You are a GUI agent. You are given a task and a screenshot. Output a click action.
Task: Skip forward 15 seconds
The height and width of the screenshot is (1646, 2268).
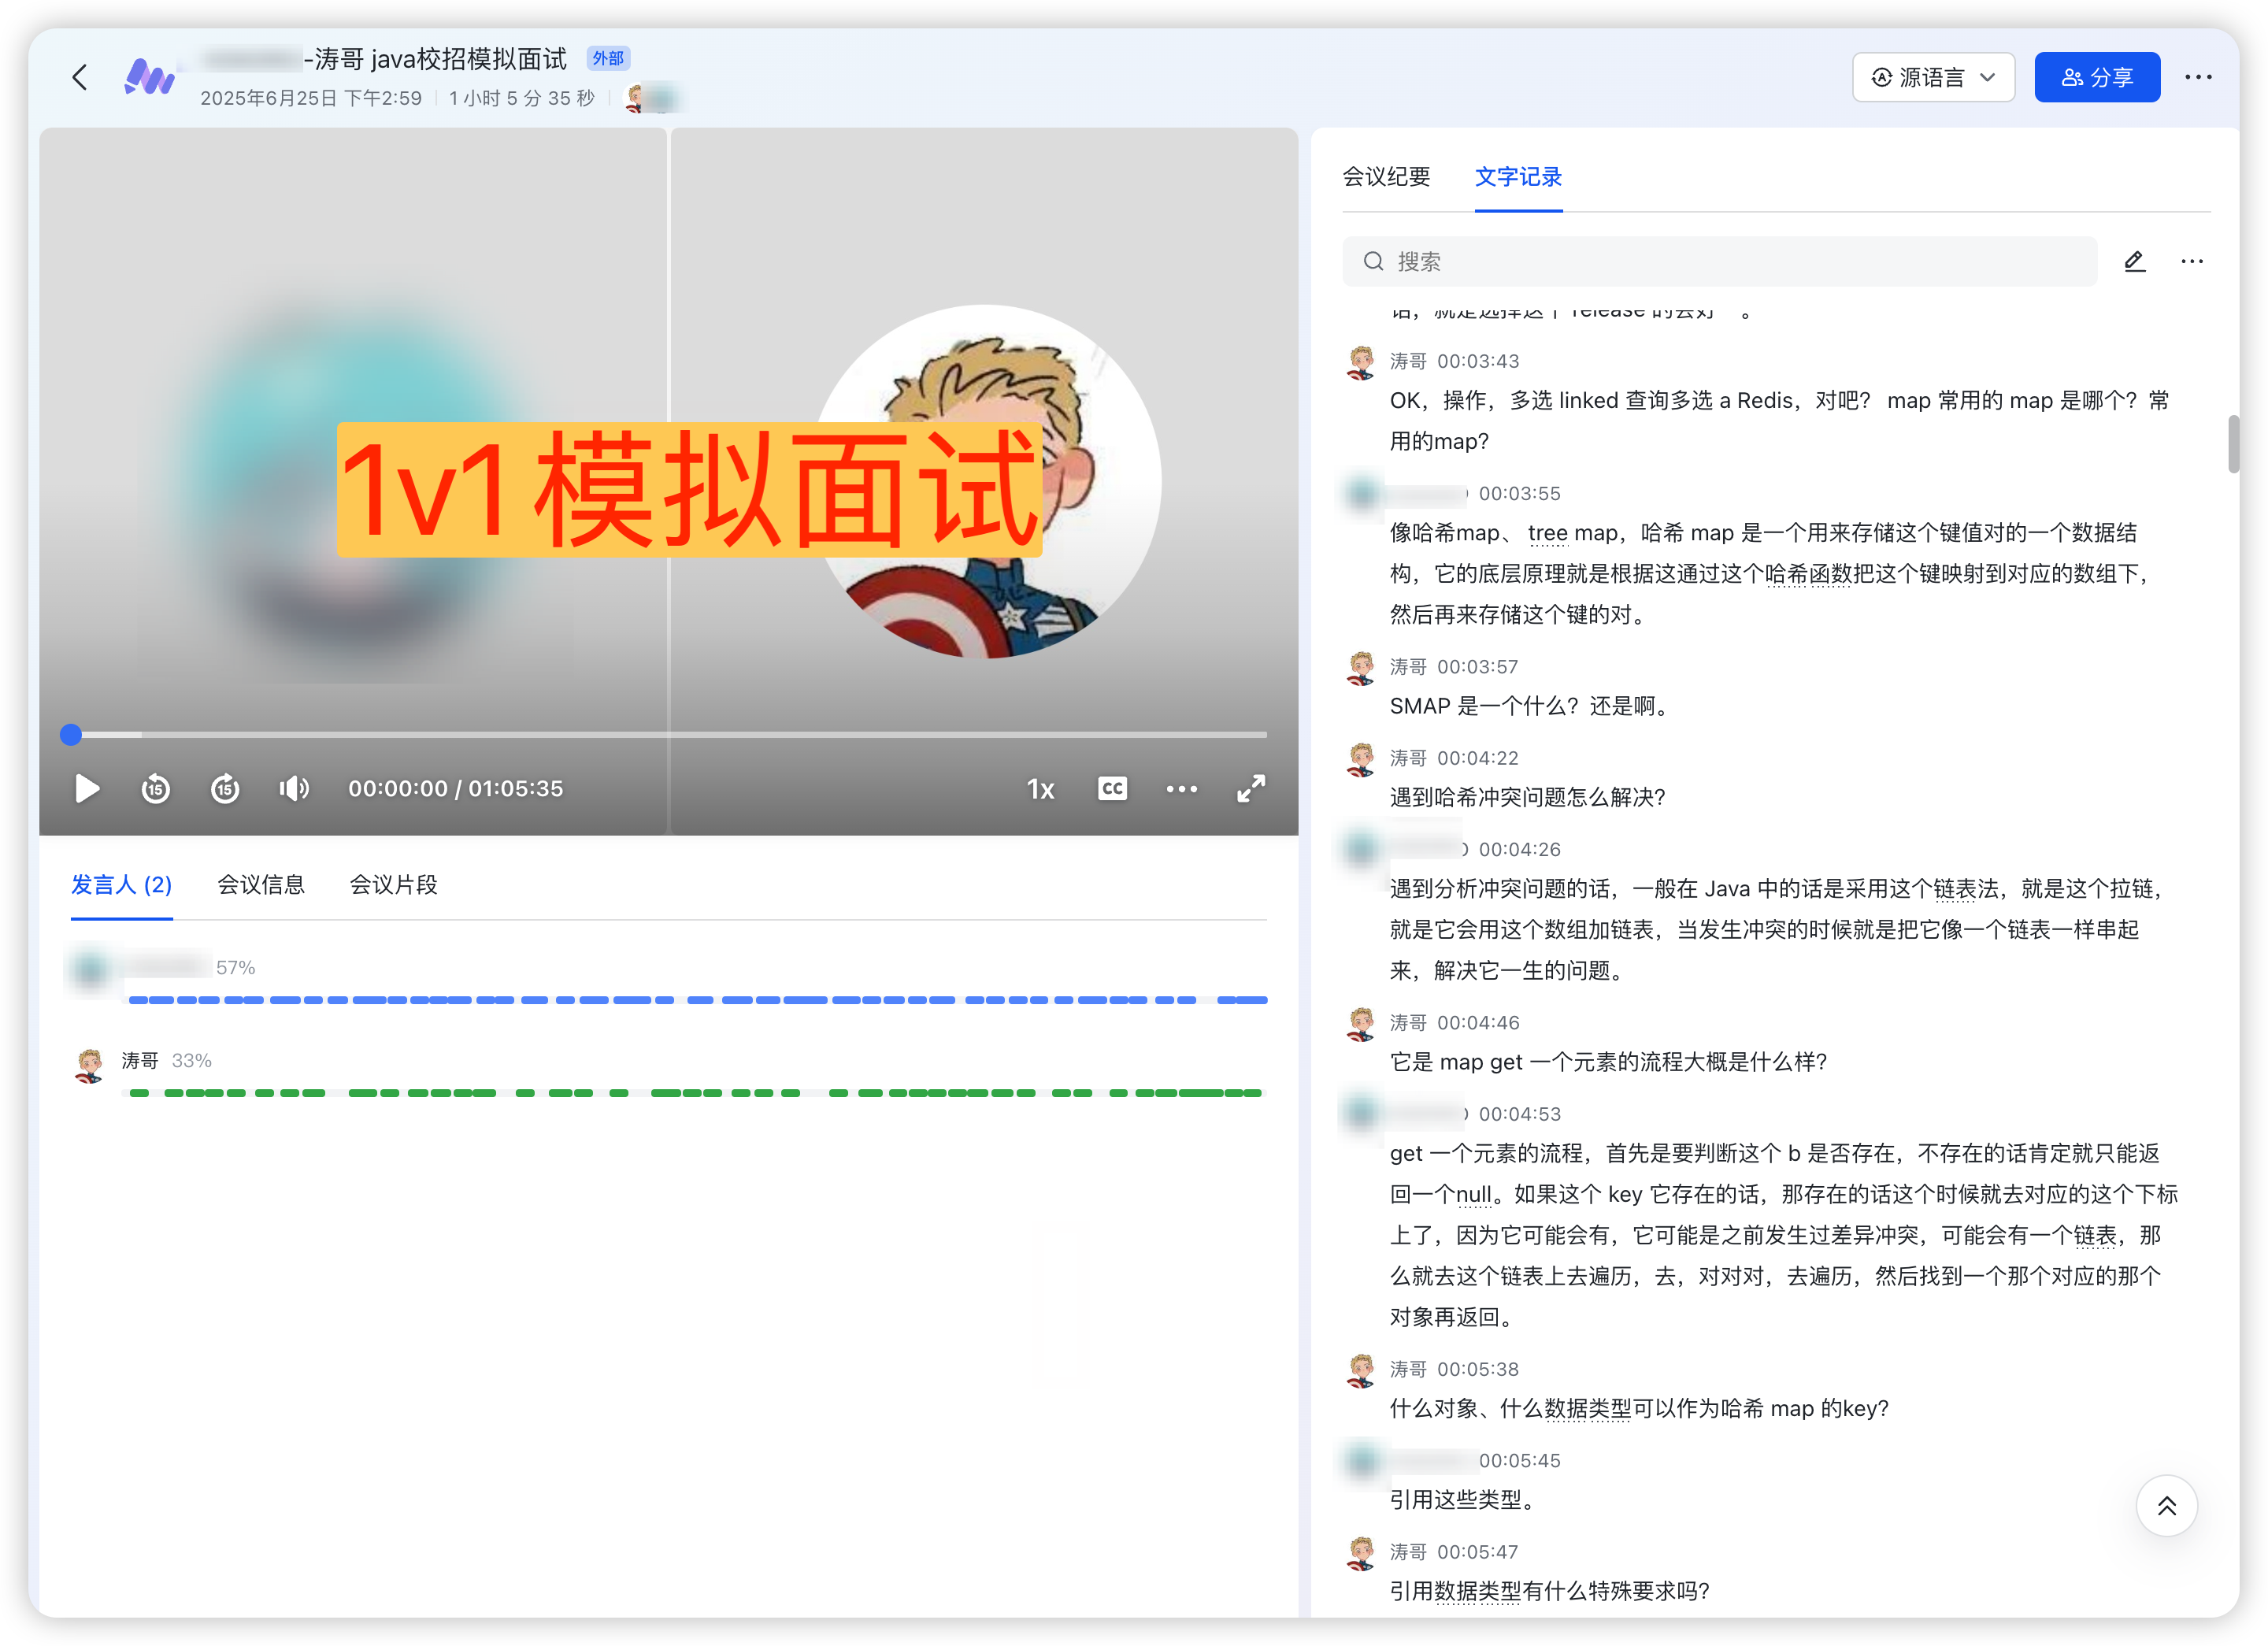pos(225,789)
